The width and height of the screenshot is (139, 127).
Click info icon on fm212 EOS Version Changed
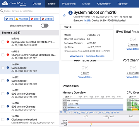coord(8,93)
